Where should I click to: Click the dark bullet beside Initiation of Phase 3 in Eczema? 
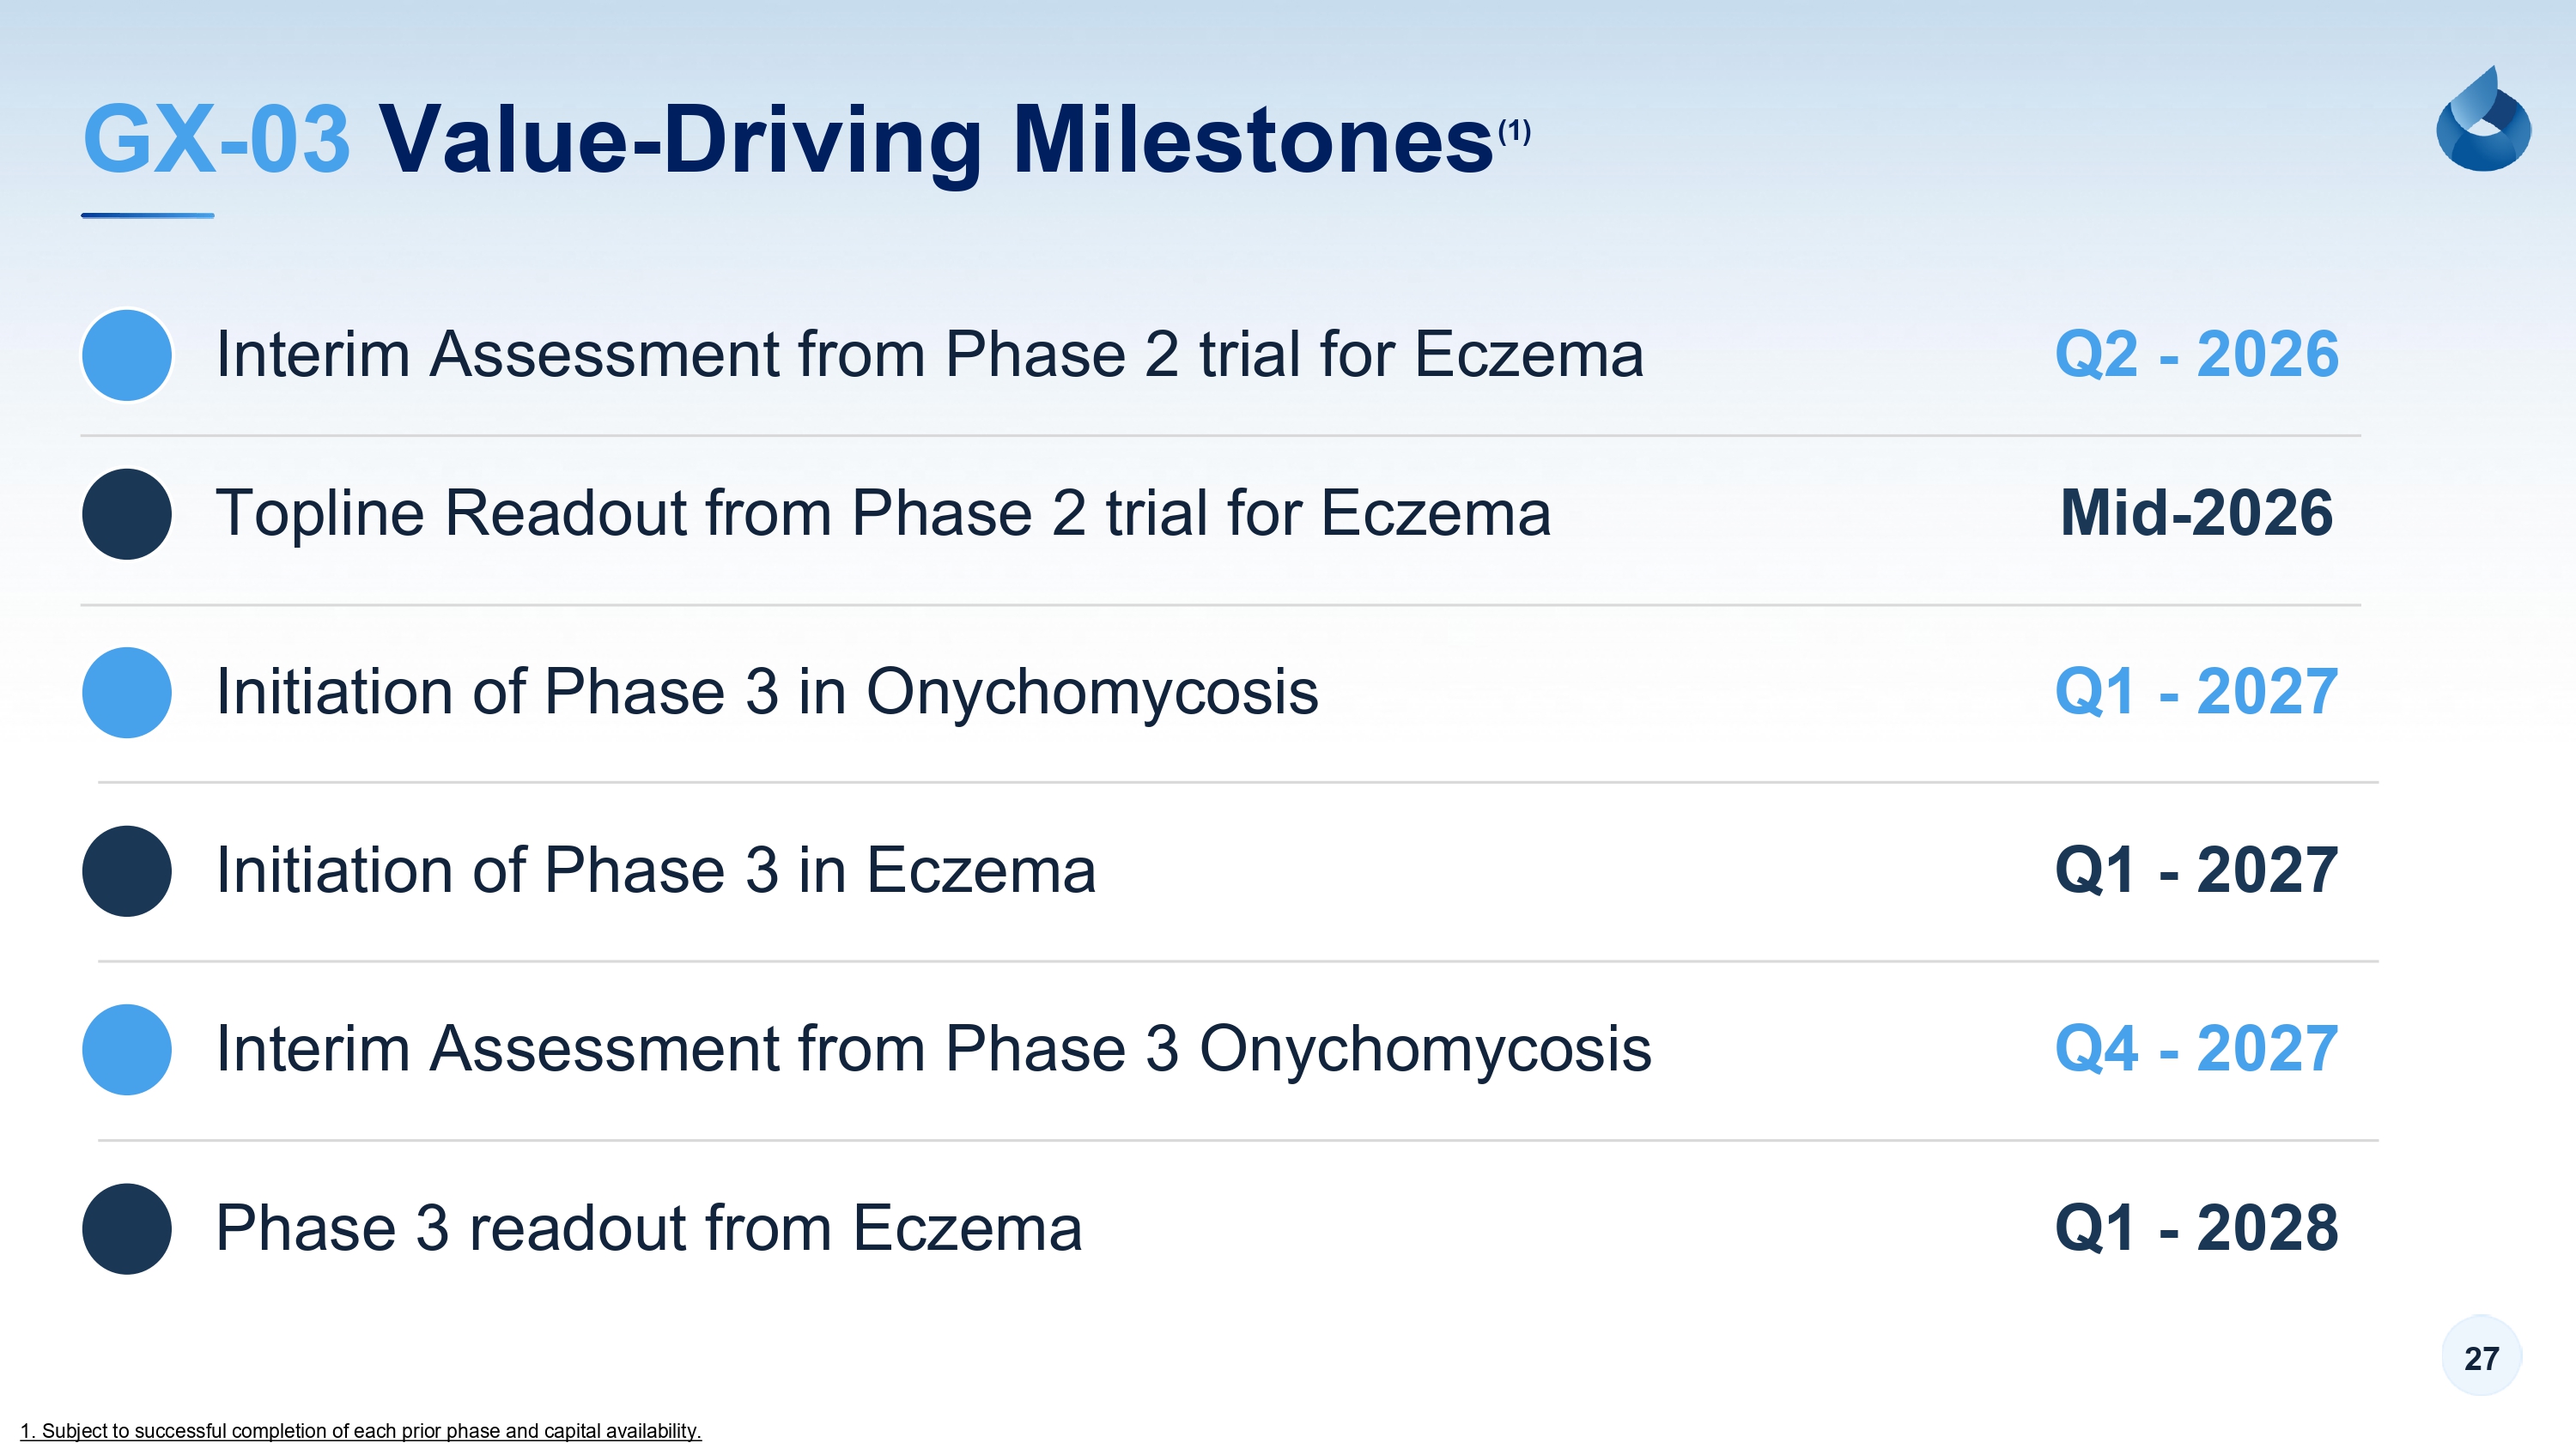tap(127, 871)
